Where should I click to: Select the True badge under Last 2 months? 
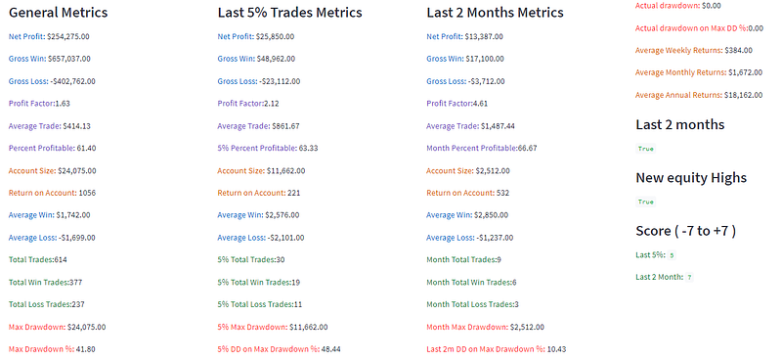pos(645,149)
